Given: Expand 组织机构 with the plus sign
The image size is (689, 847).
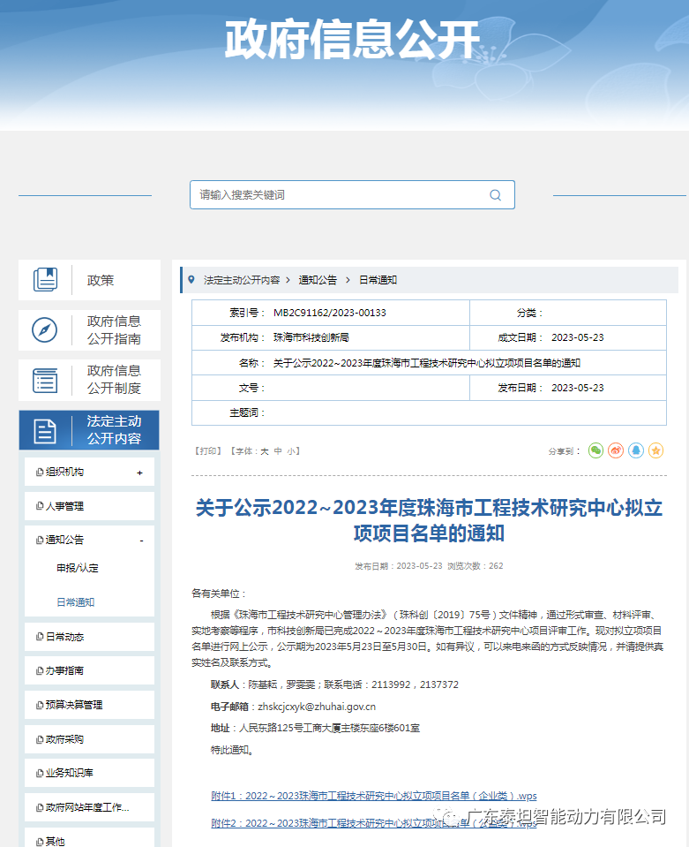Looking at the screenshot, I should click(x=139, y=473).
